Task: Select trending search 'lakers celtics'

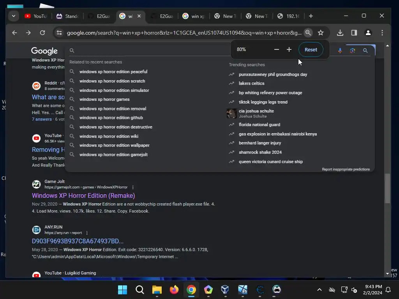Action: 251,83
